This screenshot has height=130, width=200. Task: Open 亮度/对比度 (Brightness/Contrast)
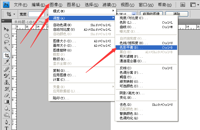pos(146,18)
